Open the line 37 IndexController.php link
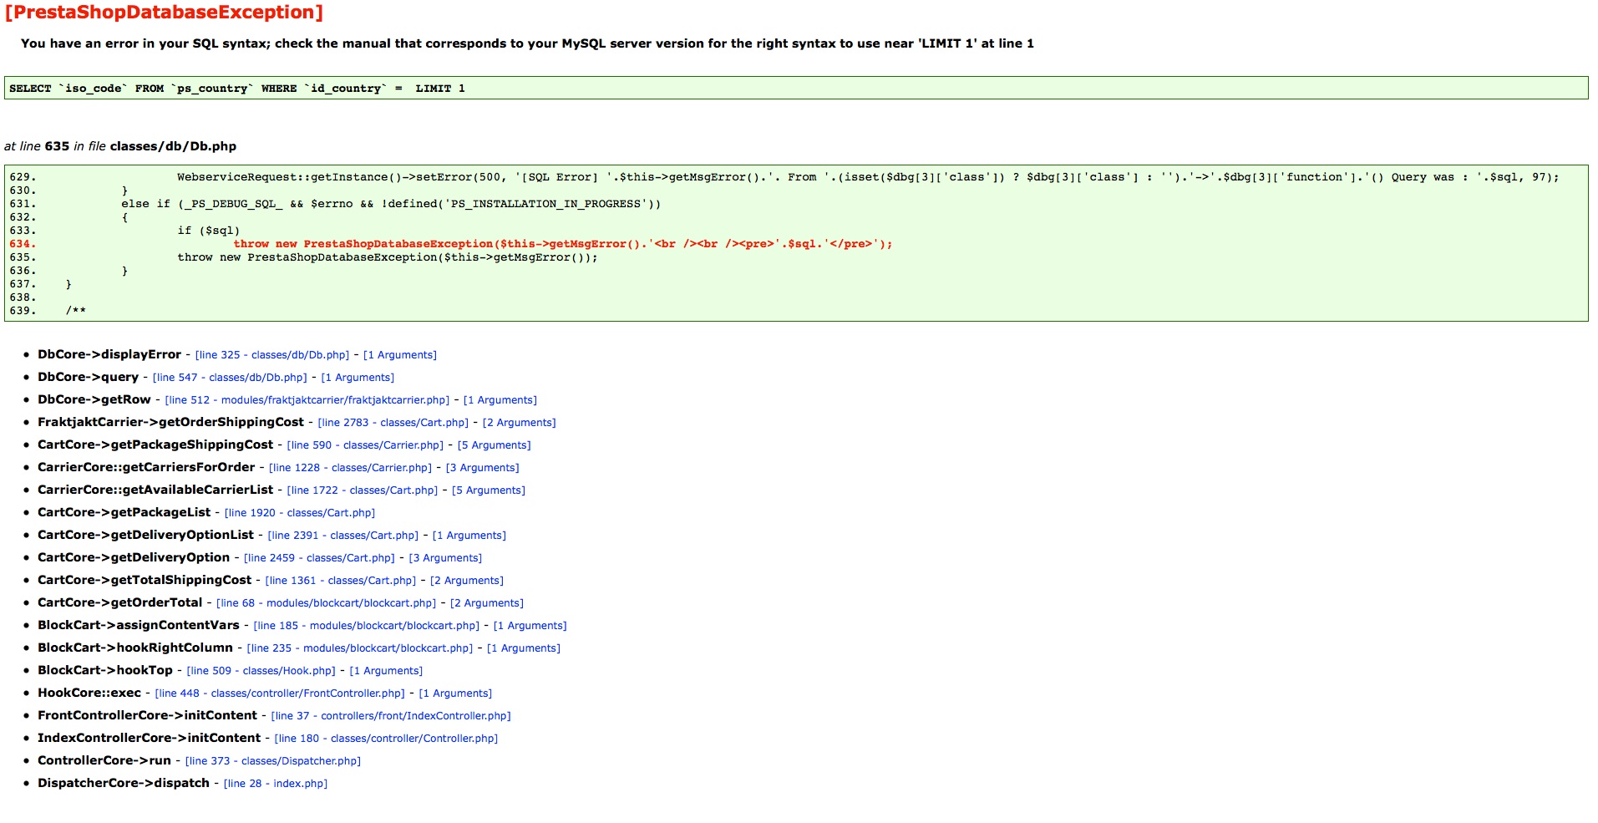This screenshot has height=823, width=1598. click(391, 716)
